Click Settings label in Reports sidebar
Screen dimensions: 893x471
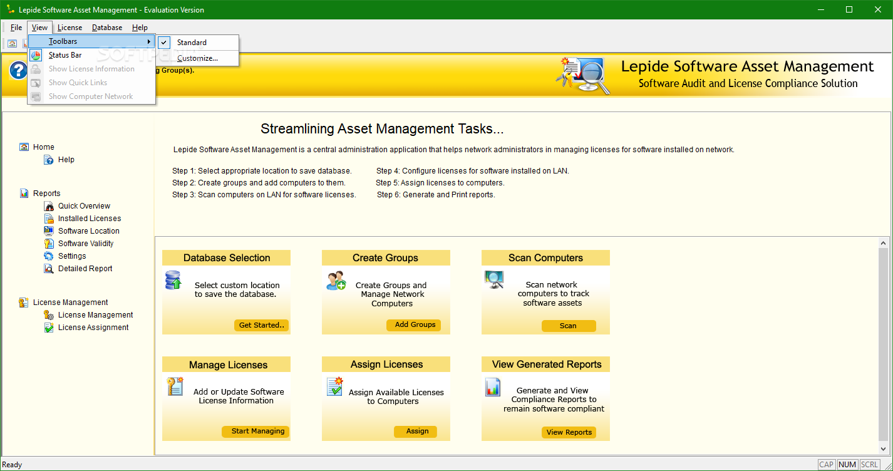click(72, 256)
